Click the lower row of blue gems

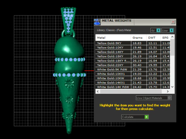[69, 75]
